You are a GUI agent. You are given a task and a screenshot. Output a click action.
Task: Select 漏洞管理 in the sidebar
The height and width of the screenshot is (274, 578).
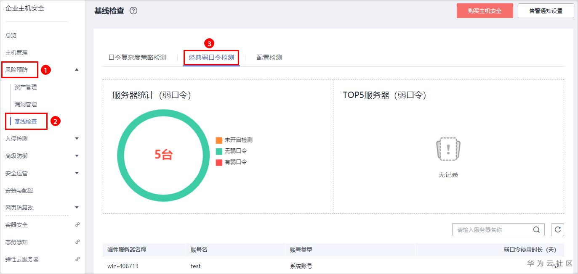click(x=26, y=104)
